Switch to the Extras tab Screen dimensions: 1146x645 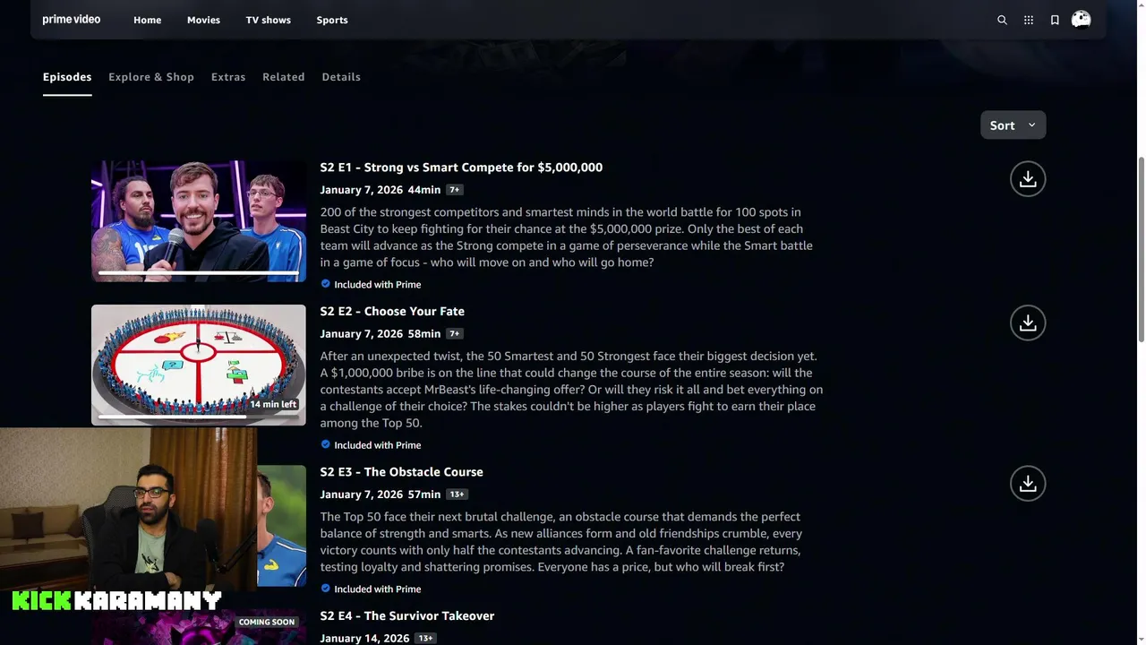tap(228, 77)
